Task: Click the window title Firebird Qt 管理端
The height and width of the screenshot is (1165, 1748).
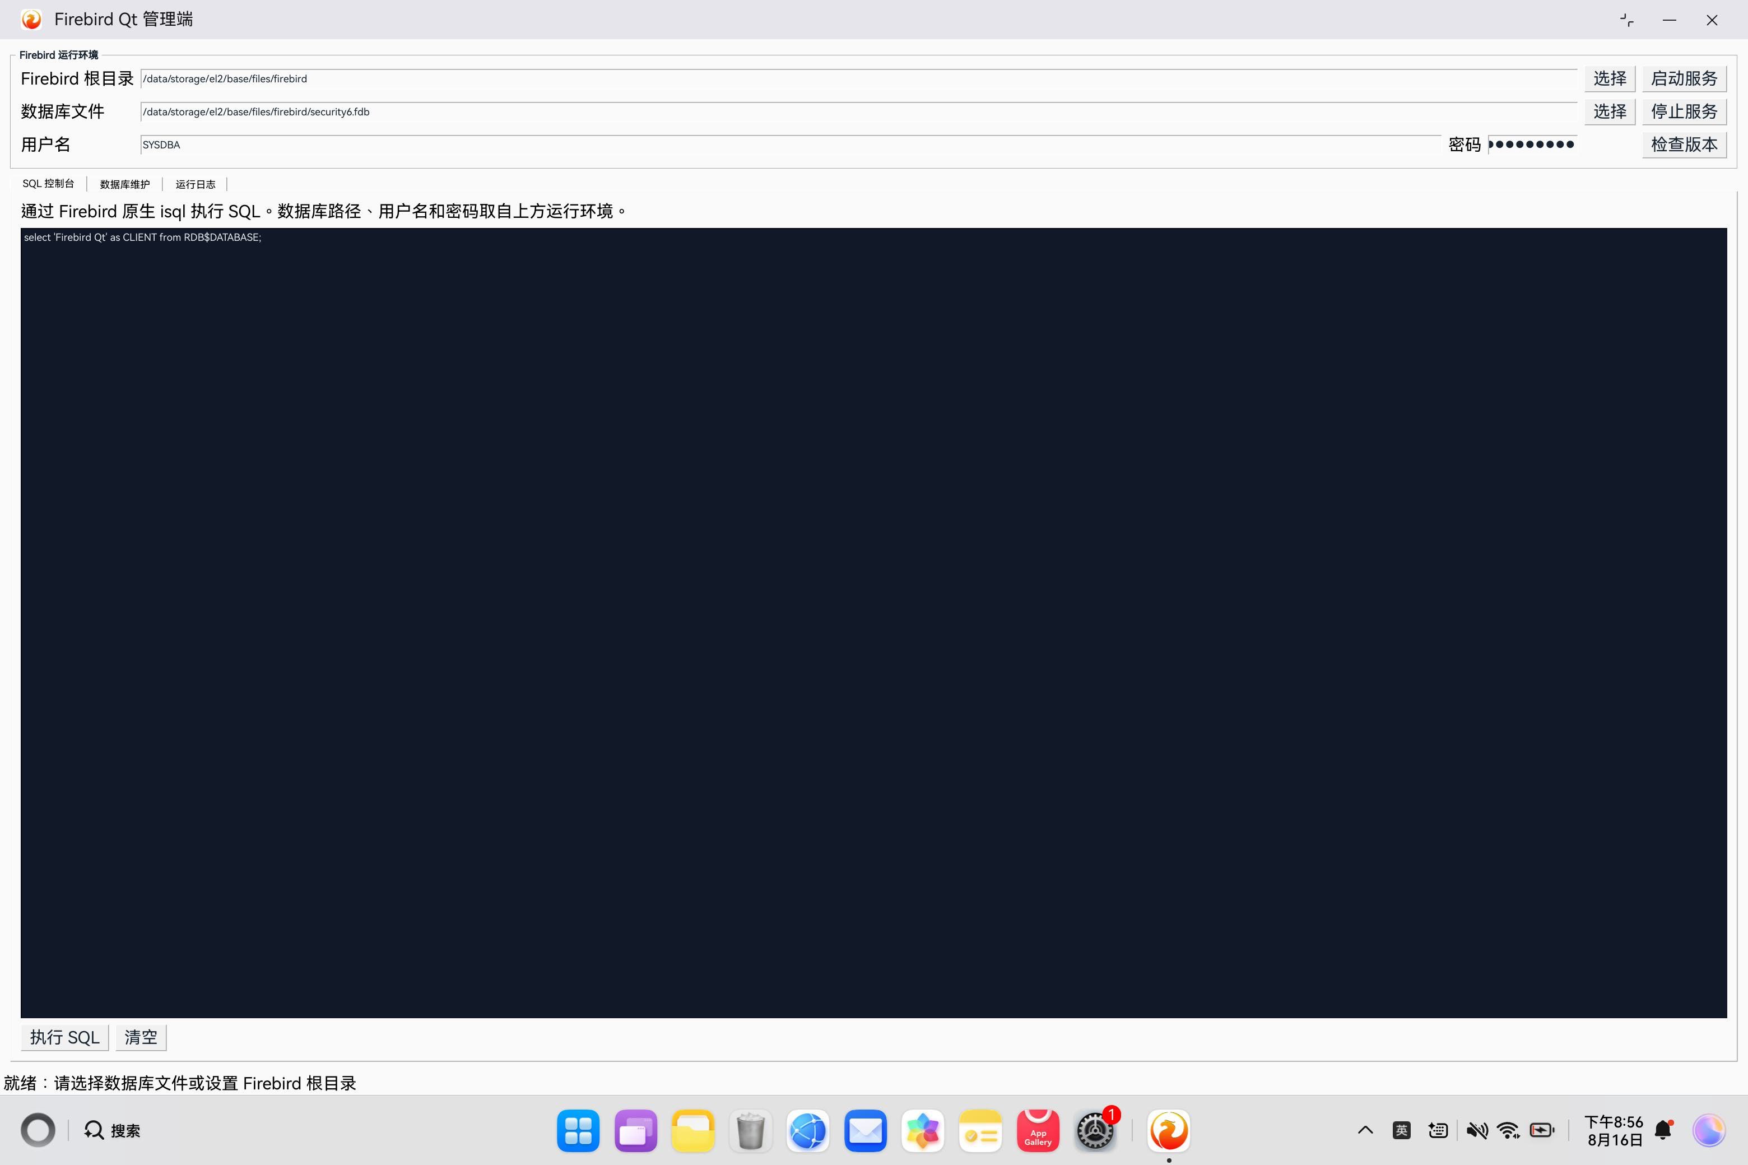Action: [x=123, y=19]
